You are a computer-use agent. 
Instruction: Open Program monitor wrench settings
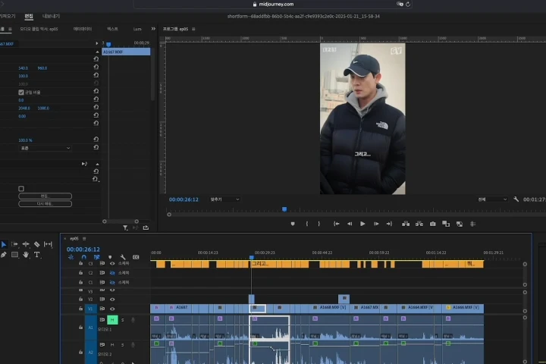click(516, 199)
